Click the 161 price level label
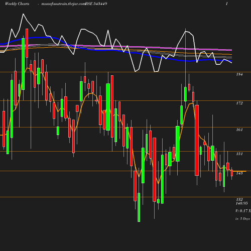The height and width of the screenshot is (251, 251). click(239, 130)
